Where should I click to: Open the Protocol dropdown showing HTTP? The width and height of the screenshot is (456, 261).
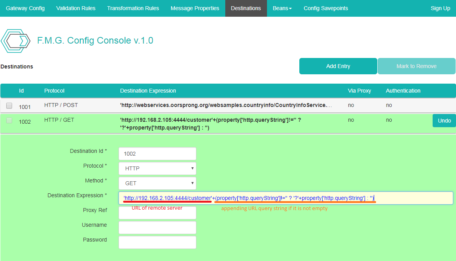[157, 168]
